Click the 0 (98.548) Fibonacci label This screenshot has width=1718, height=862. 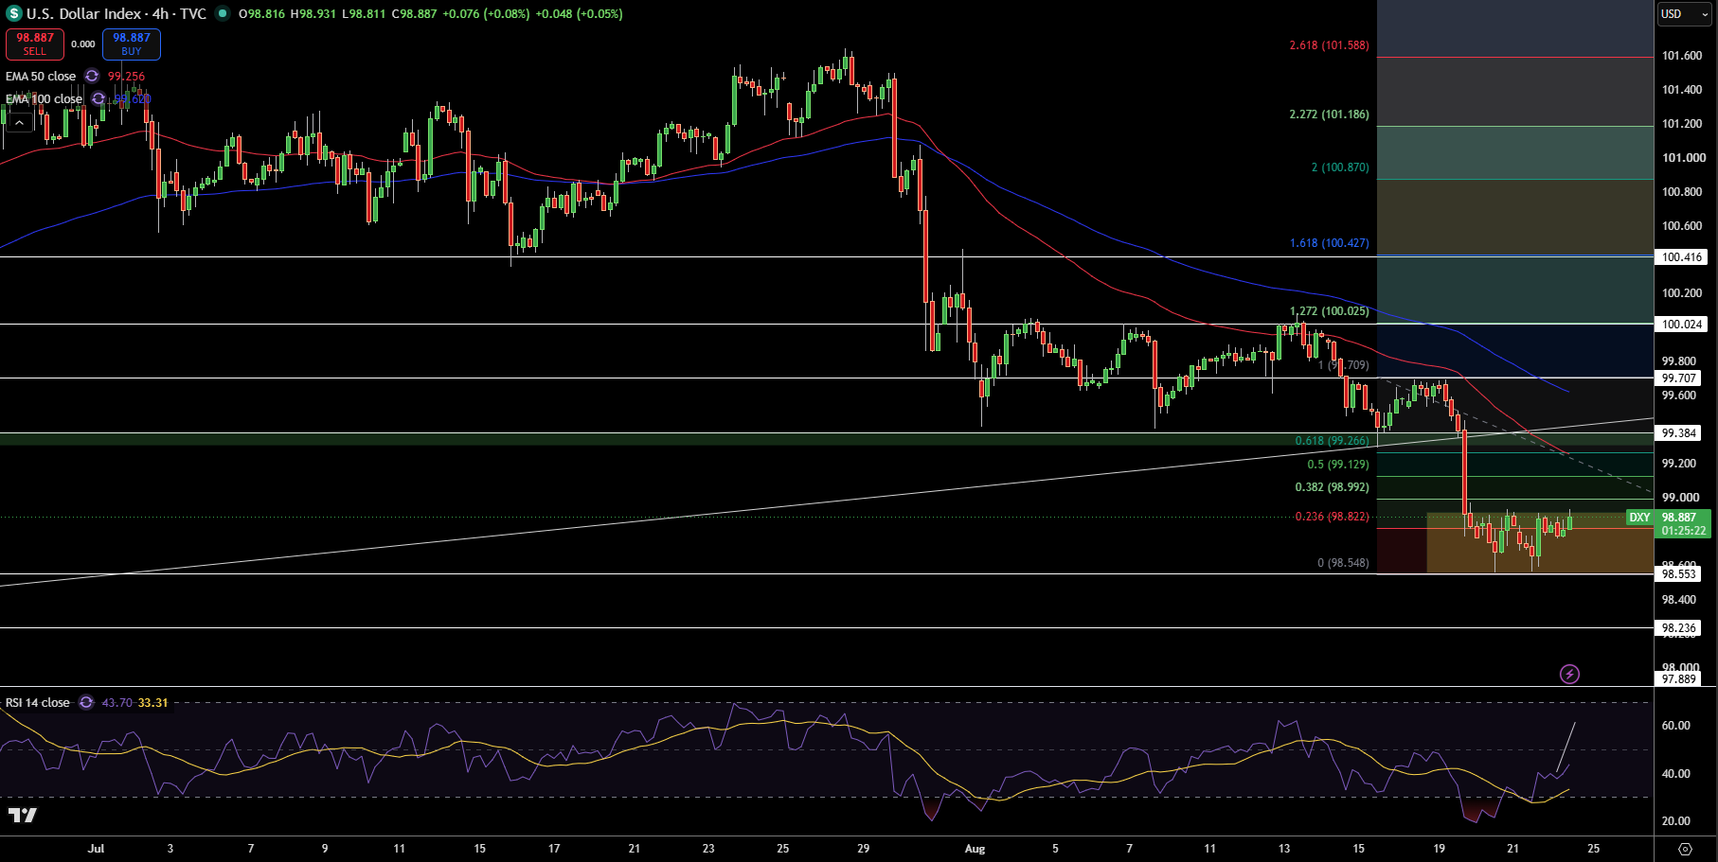pos(1343,562)
